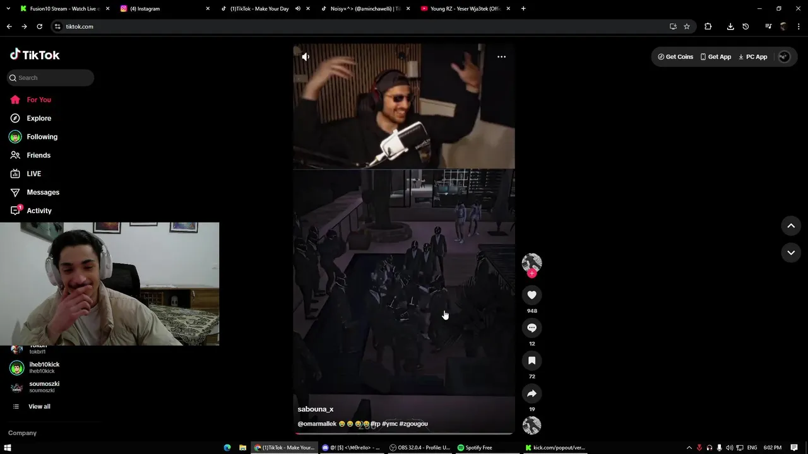
Task: Open the #zgougou hashtag
Action: pyautogui.click(x=413, y=424)
